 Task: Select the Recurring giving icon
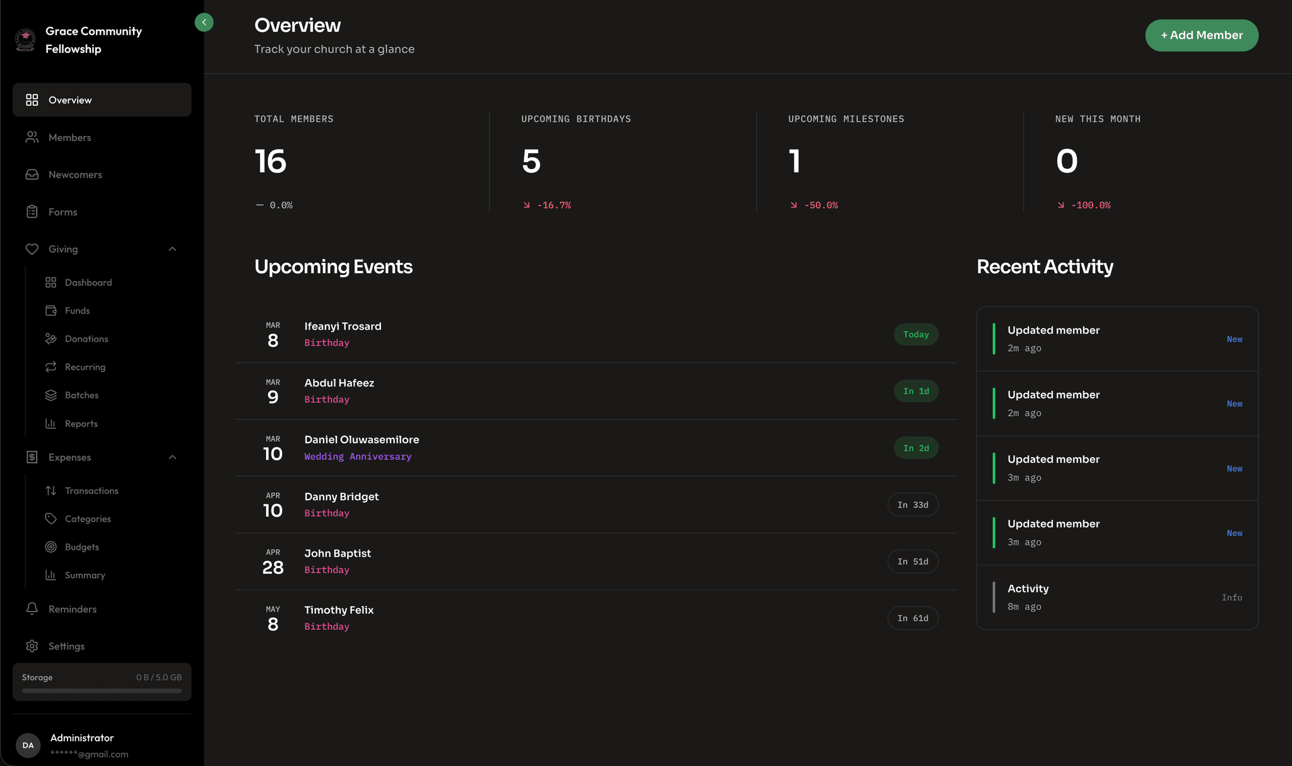click(x=51, y=366)
